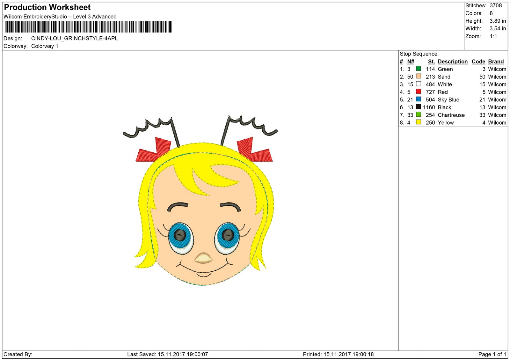Click the "Page 1 of 1" footer text

(x=492, y=354)
